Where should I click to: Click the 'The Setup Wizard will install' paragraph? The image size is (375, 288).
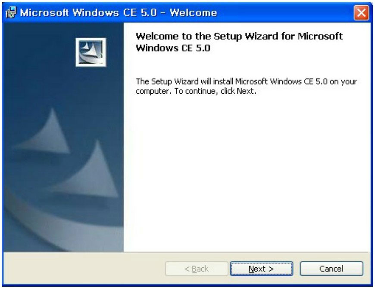pyautogui.click(x=246, y=86)
